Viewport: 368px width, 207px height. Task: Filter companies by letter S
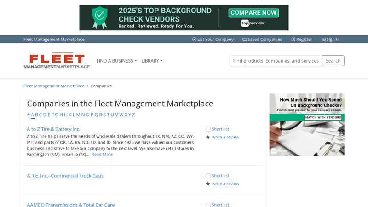pyautogui.click(x=104, y=115)
